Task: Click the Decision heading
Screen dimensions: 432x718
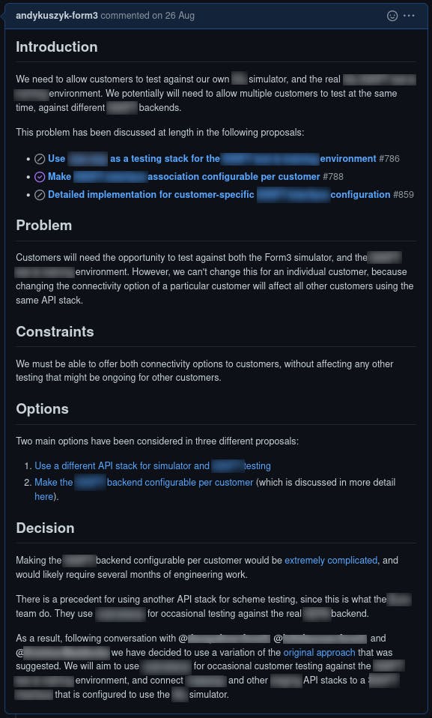Action: click(46, 528)
